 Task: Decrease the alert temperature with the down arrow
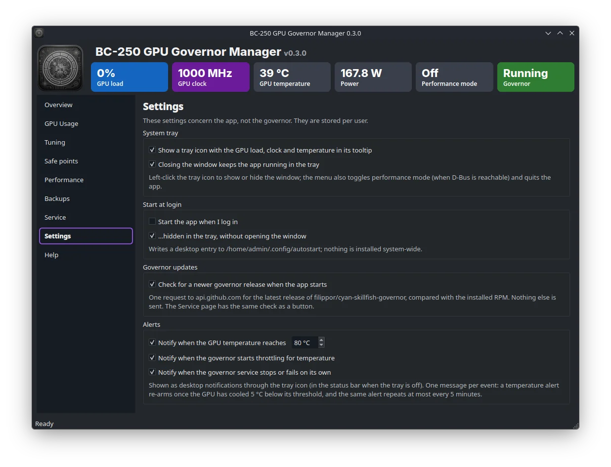321,346
